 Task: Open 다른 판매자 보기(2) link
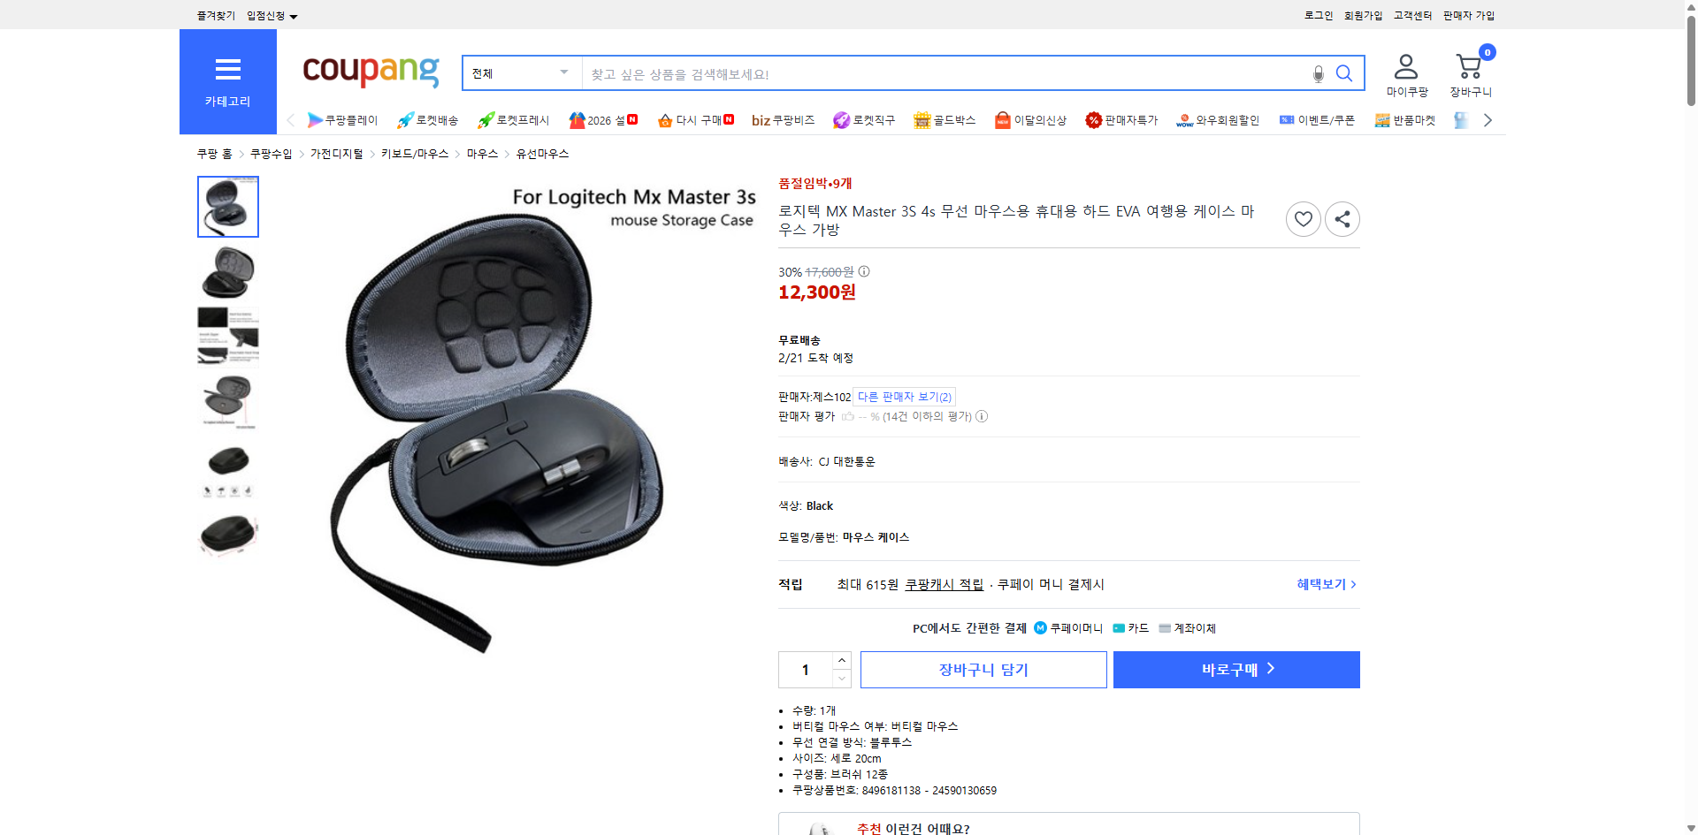tap(904, 396)
